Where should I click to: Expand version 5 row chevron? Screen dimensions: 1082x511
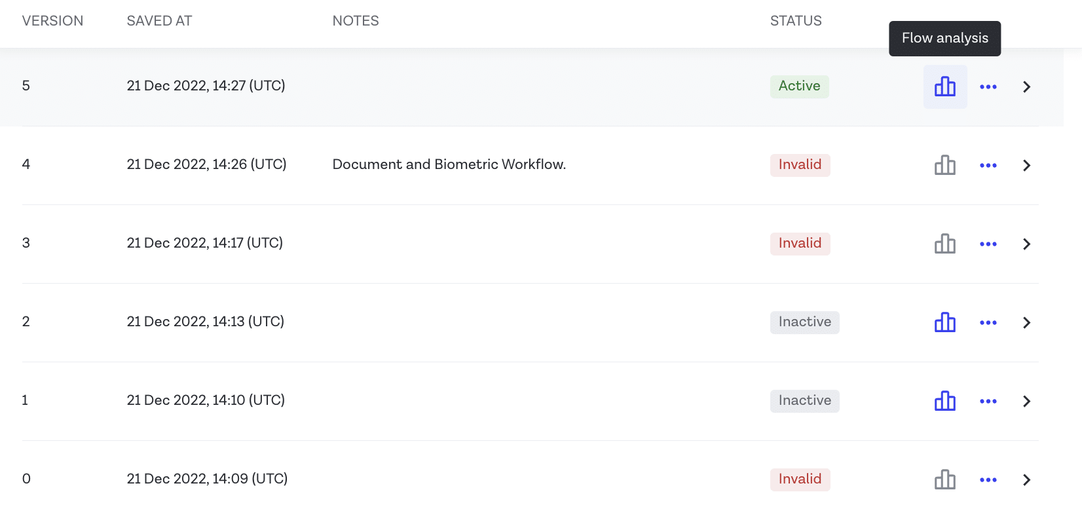[1027, 86]
